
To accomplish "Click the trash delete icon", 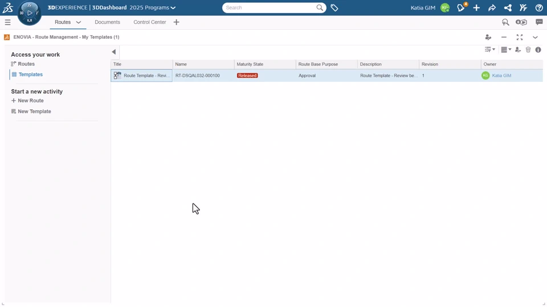I will pyautogui.click(x=528, y=50).
